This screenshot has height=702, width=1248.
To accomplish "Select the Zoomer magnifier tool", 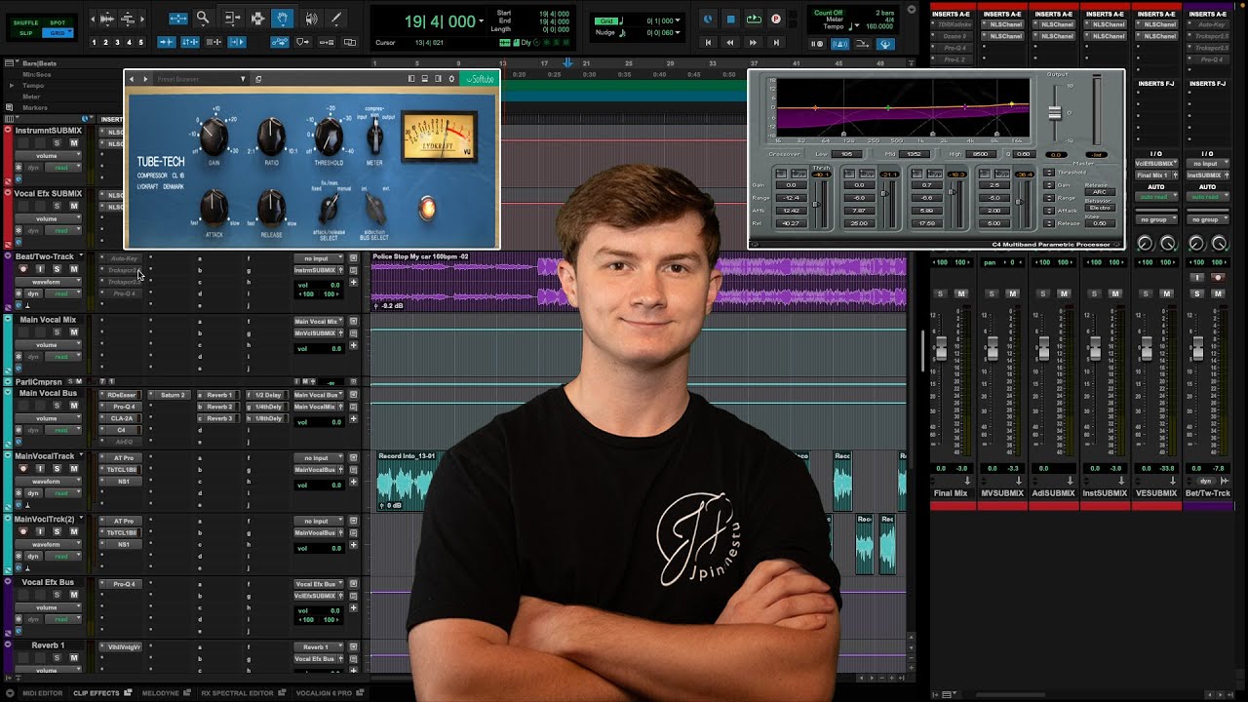I will (202, 19).
